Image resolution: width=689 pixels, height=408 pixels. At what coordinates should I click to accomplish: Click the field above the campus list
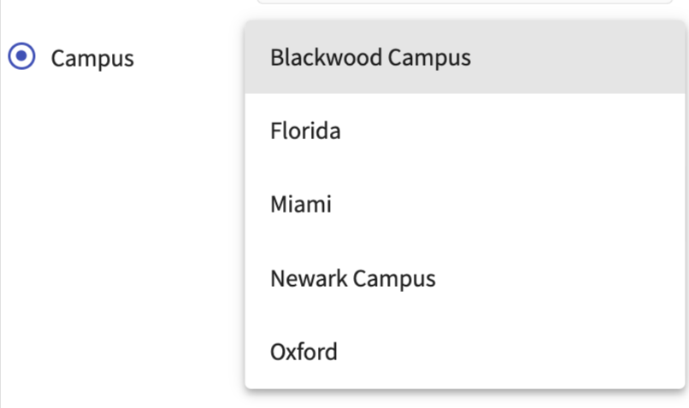[462, 3]
